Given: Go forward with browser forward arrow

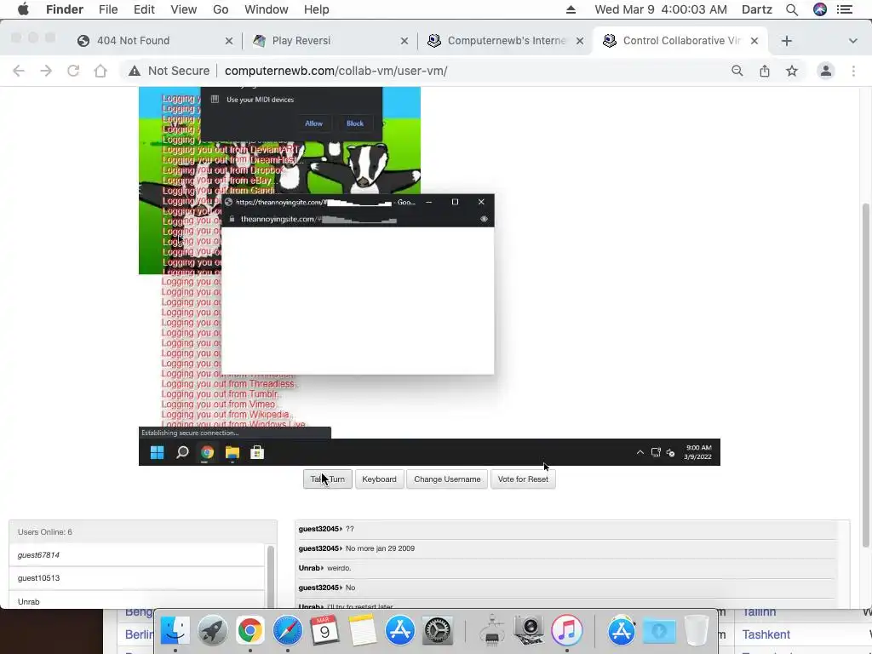Looking at the screenshot, I should tap(46, 71).
